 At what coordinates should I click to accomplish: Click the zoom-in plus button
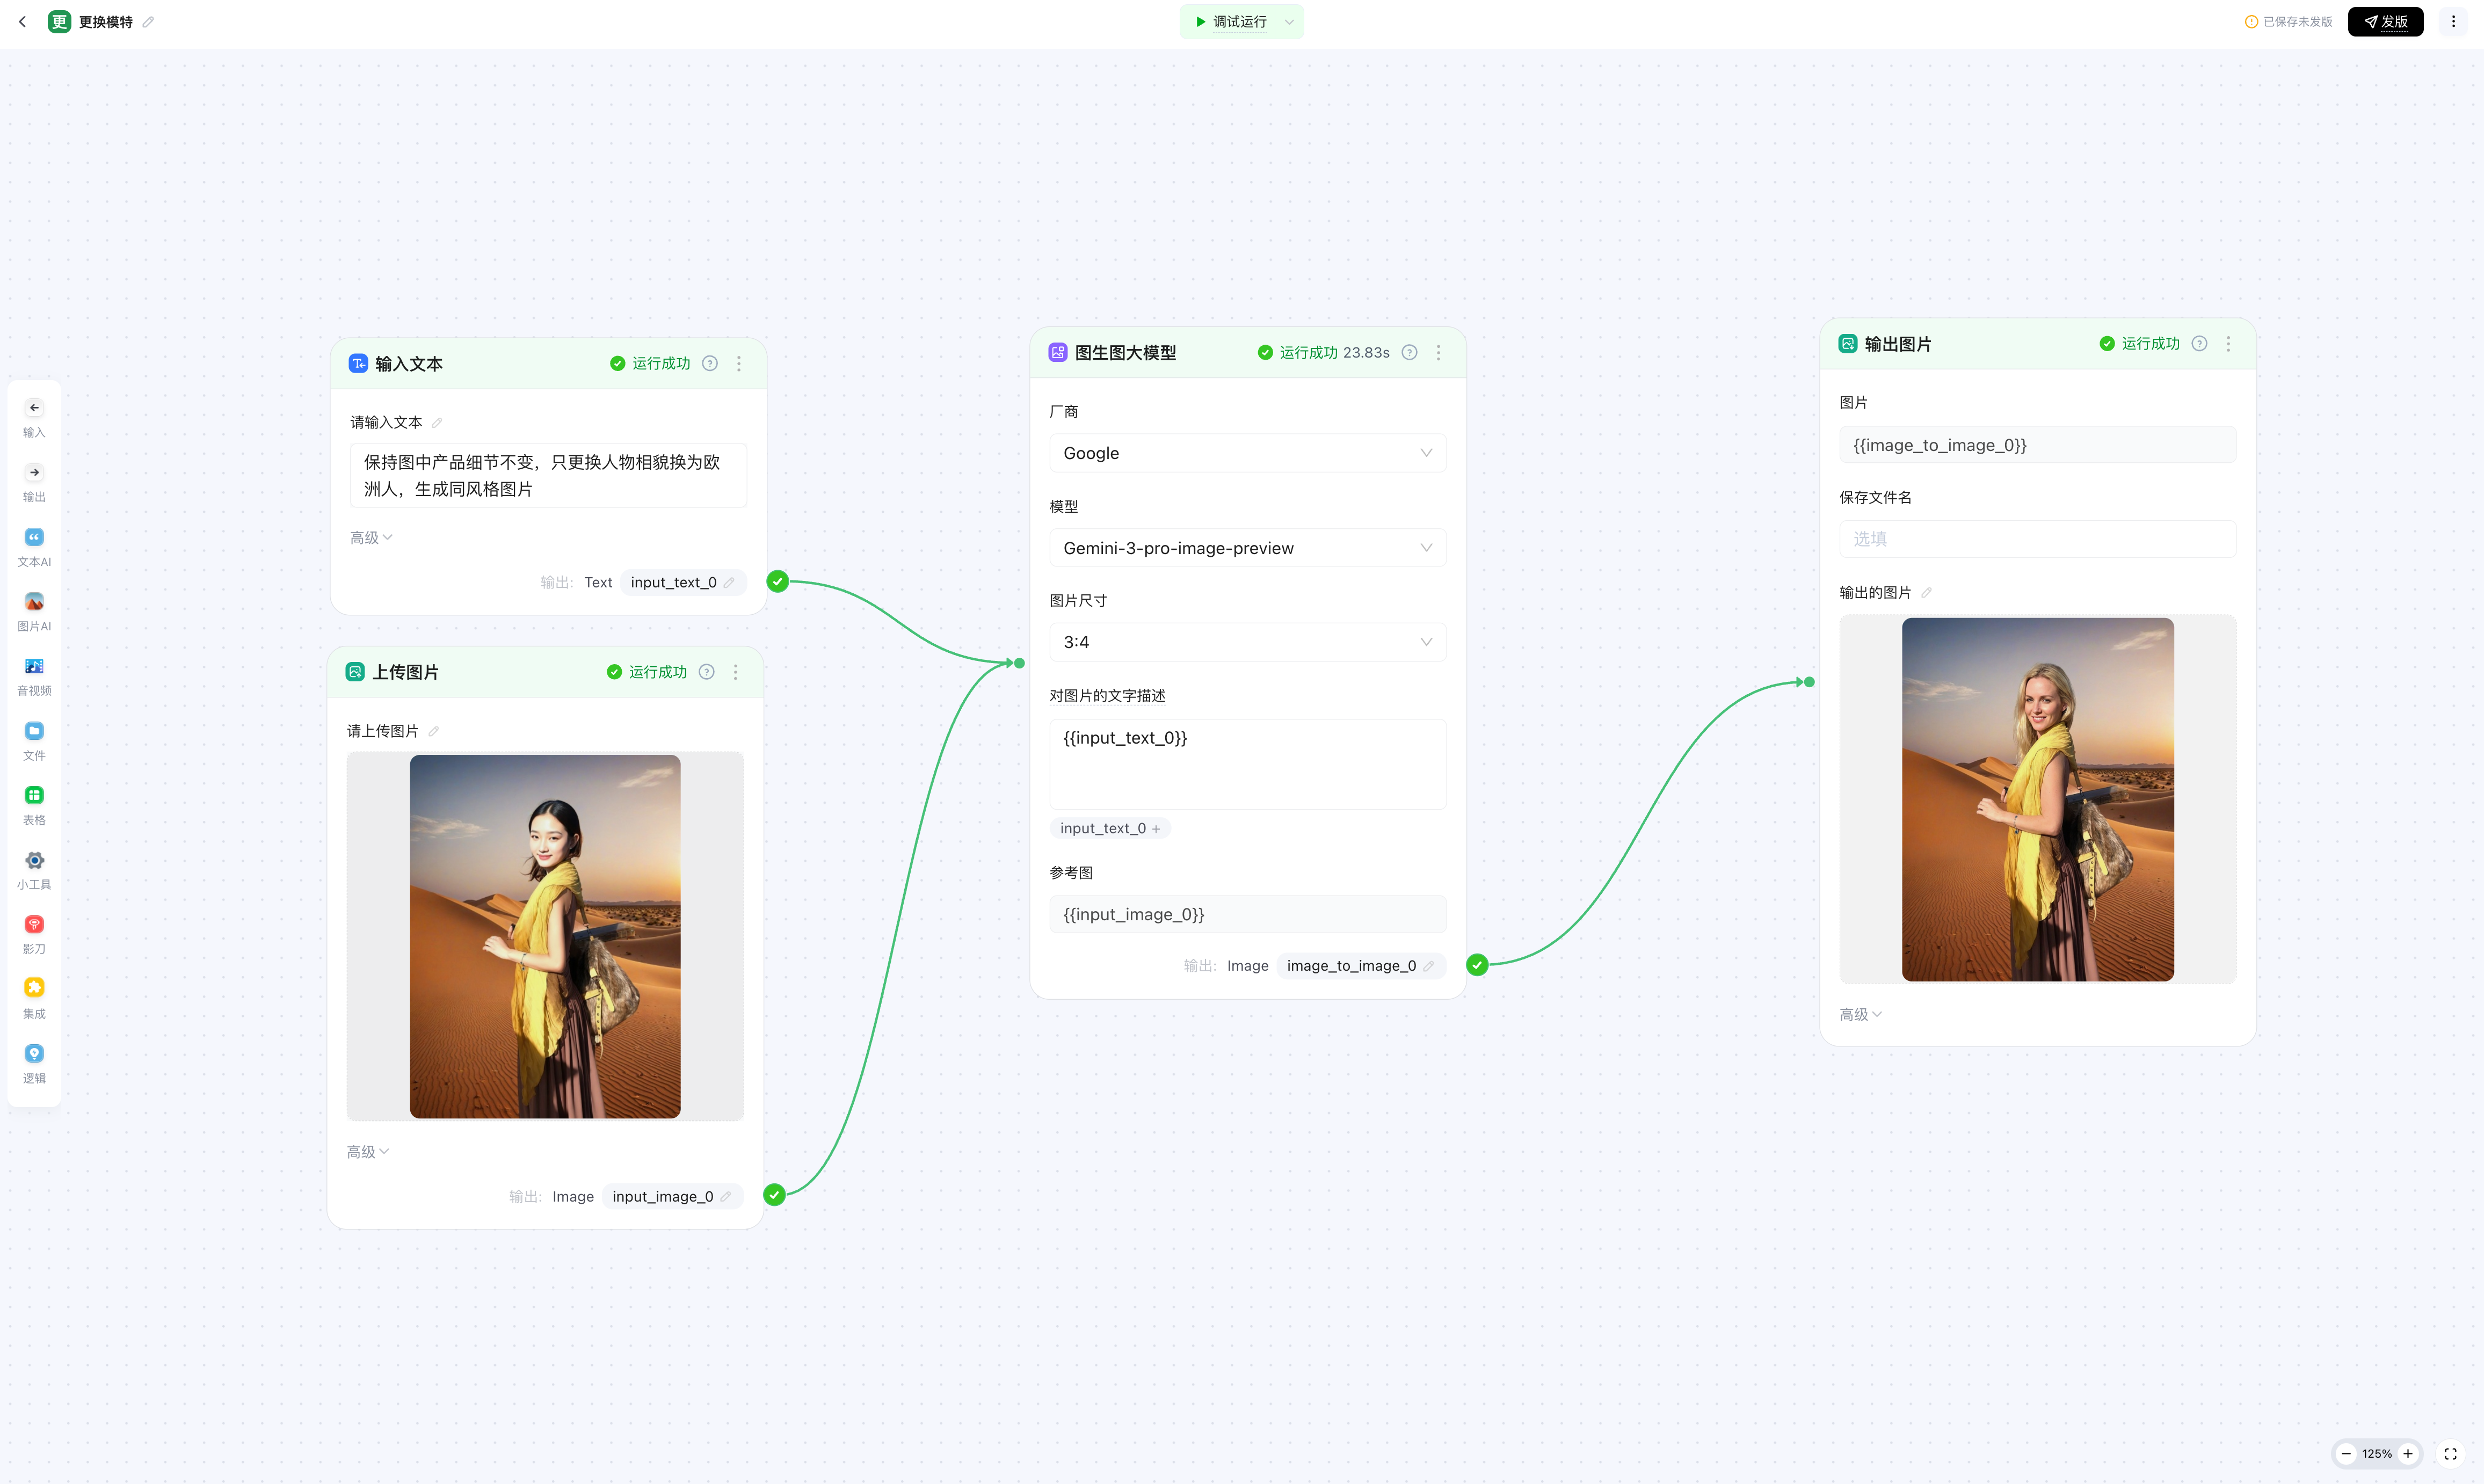point(2408,1454)
